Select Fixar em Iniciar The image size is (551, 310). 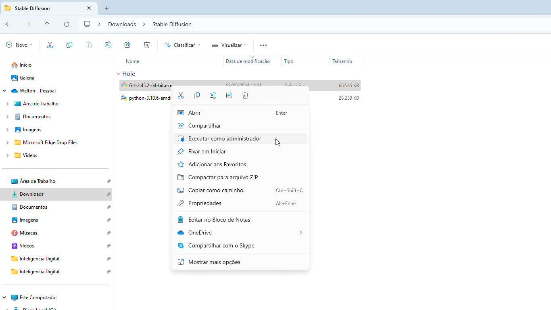[x=240, y=151]
